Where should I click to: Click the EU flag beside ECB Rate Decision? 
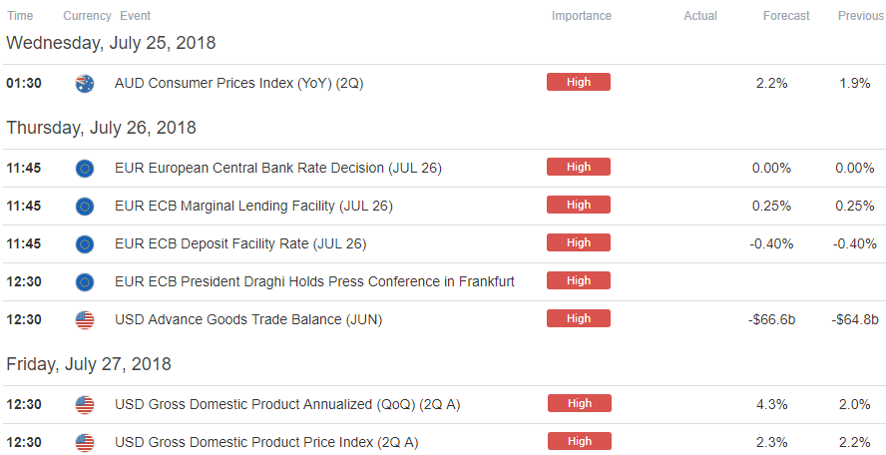click(x=85, y=169)
